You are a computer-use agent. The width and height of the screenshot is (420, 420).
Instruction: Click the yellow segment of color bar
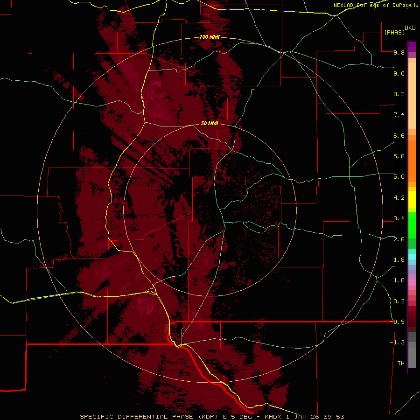click(412, 199)
